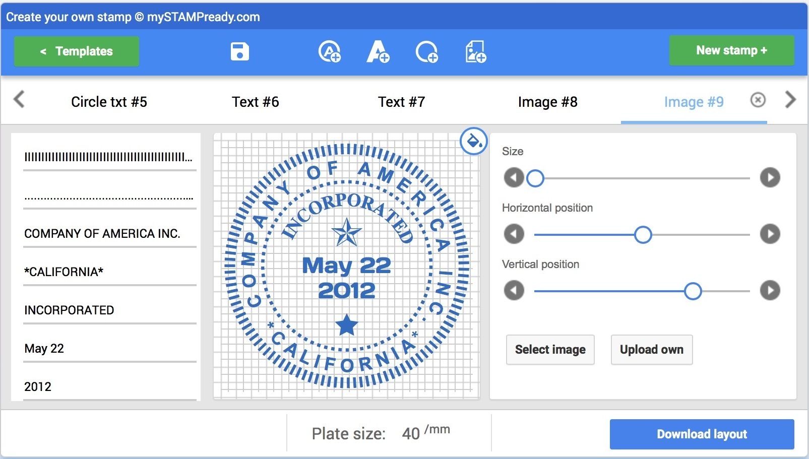Click the Select image button
Image resolution: width=809 pixels, height=459 pixels.
click(x=550, y=350)
